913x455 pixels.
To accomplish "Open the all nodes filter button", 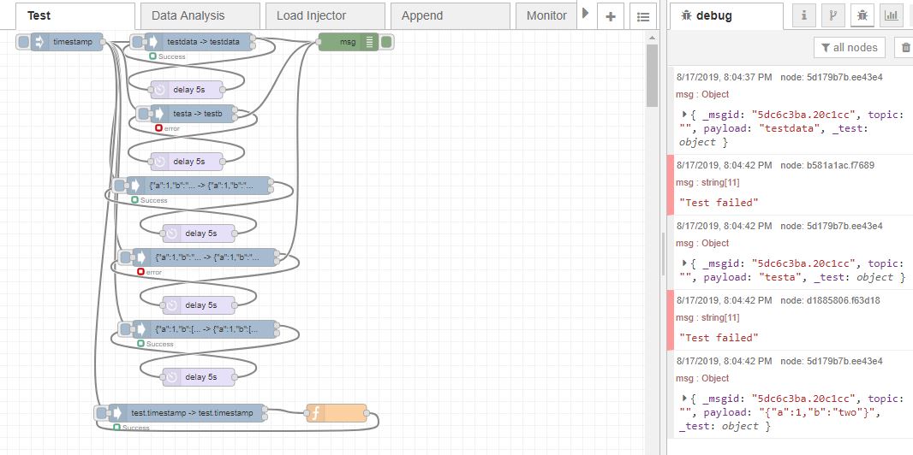I will (x=850, y=48).
